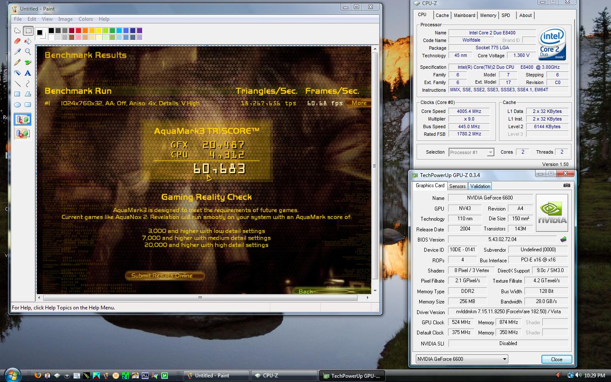This screenshot has width=611, height=382.
Task: Select the Rounded Rectangle tool in Paint
Action: point(28,105)
